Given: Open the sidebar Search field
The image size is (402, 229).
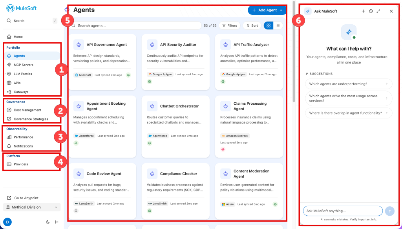Looking at the screenshot, I should click(32, 21).
